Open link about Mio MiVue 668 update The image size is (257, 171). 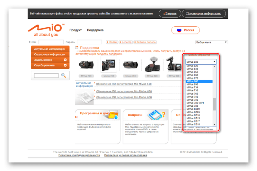[x=124, y=97]
